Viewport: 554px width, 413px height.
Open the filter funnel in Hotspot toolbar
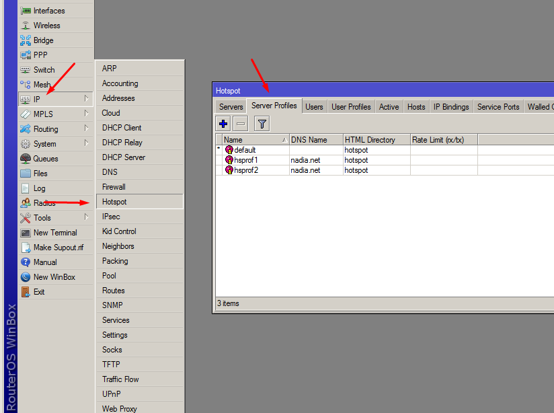point(260,123)
